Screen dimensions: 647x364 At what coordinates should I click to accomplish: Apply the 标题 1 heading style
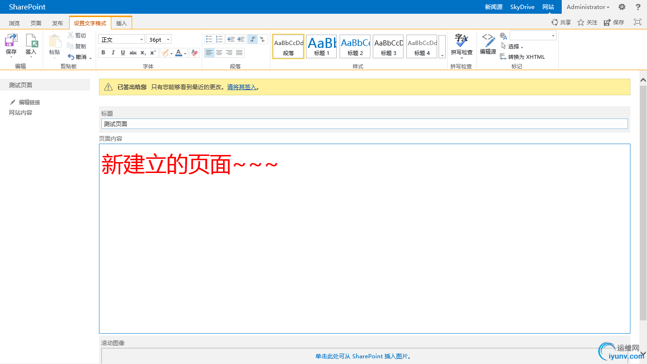coord(322,46)
